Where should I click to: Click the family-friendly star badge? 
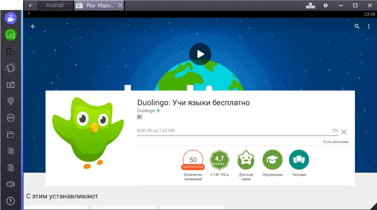pos(246,160)
